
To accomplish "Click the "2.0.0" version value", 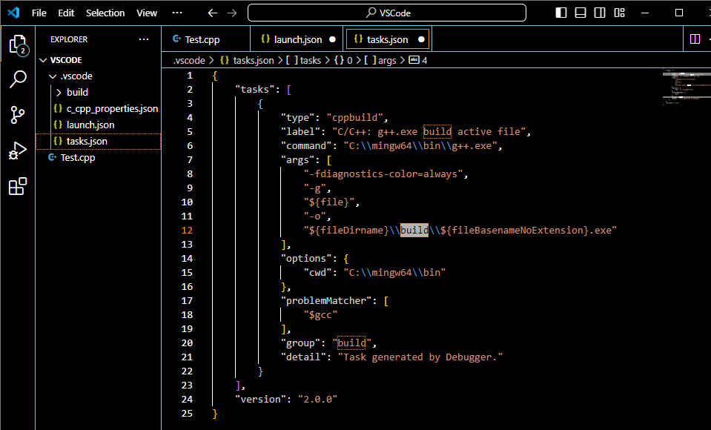I will point(318,399).
